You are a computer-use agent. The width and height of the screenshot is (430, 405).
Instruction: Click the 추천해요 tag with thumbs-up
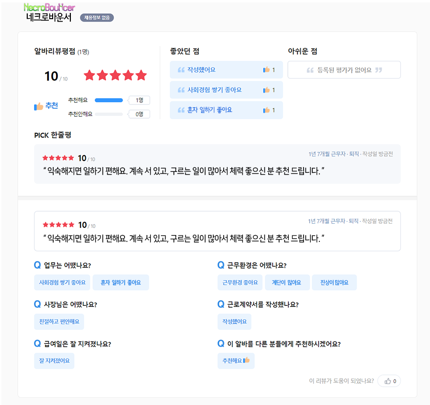(236, 360)
